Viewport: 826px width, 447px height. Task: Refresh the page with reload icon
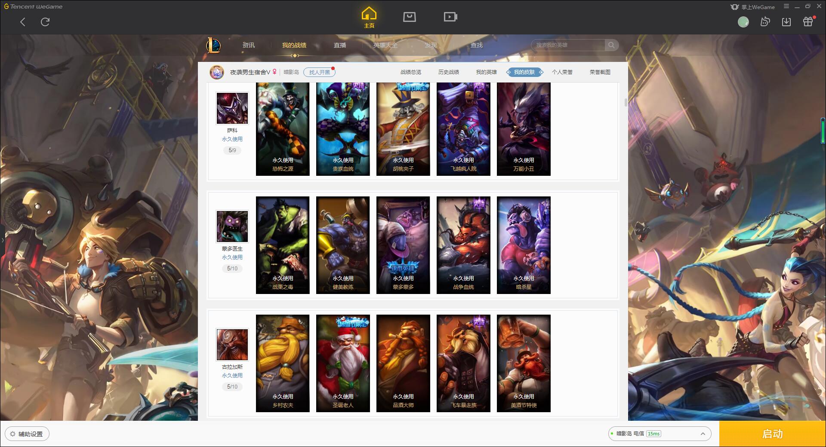(45, 22)
